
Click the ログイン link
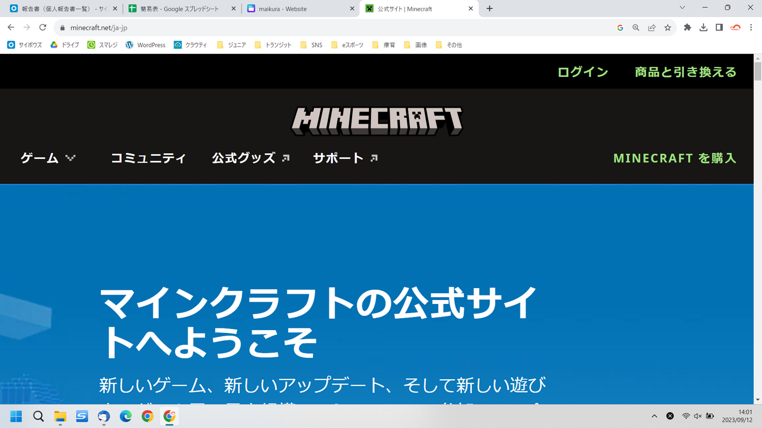coord(582,72)
